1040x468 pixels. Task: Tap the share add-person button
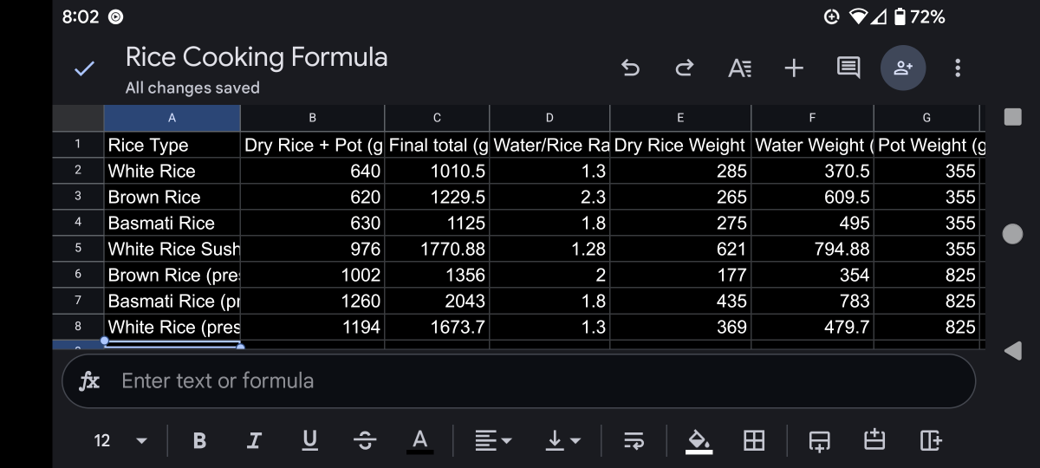(903, 68)
